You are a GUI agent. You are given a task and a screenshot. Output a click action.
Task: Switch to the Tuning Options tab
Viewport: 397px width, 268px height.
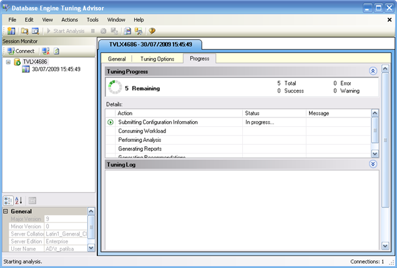pos(157,59)
